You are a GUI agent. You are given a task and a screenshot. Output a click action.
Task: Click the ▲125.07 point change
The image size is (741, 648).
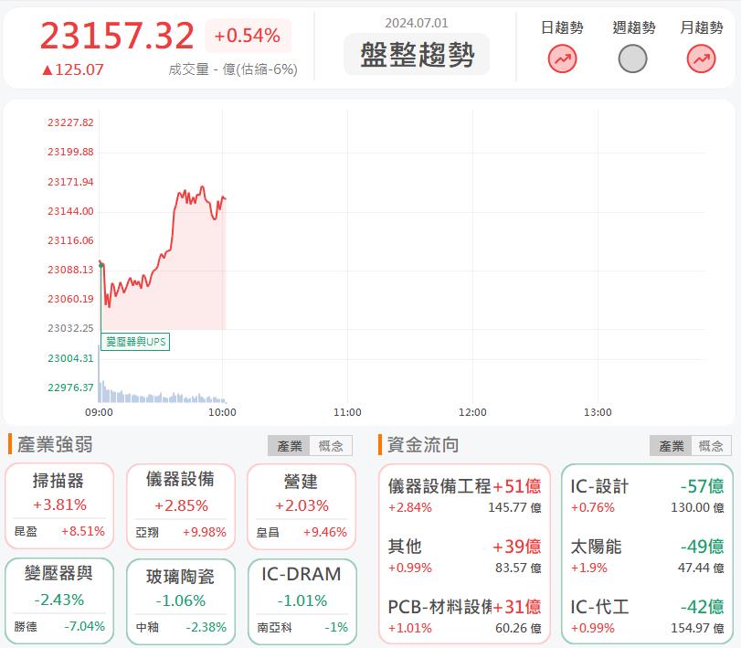point(72,70)
